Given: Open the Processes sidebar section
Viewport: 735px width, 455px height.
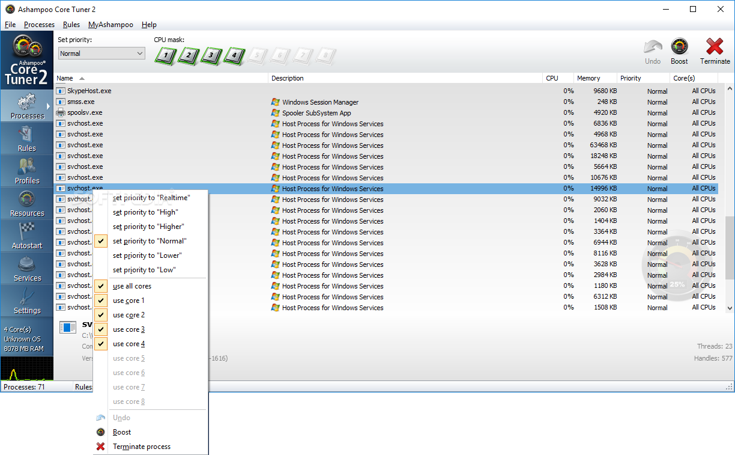Looking at the screenshot, I should tap(26, 105).
